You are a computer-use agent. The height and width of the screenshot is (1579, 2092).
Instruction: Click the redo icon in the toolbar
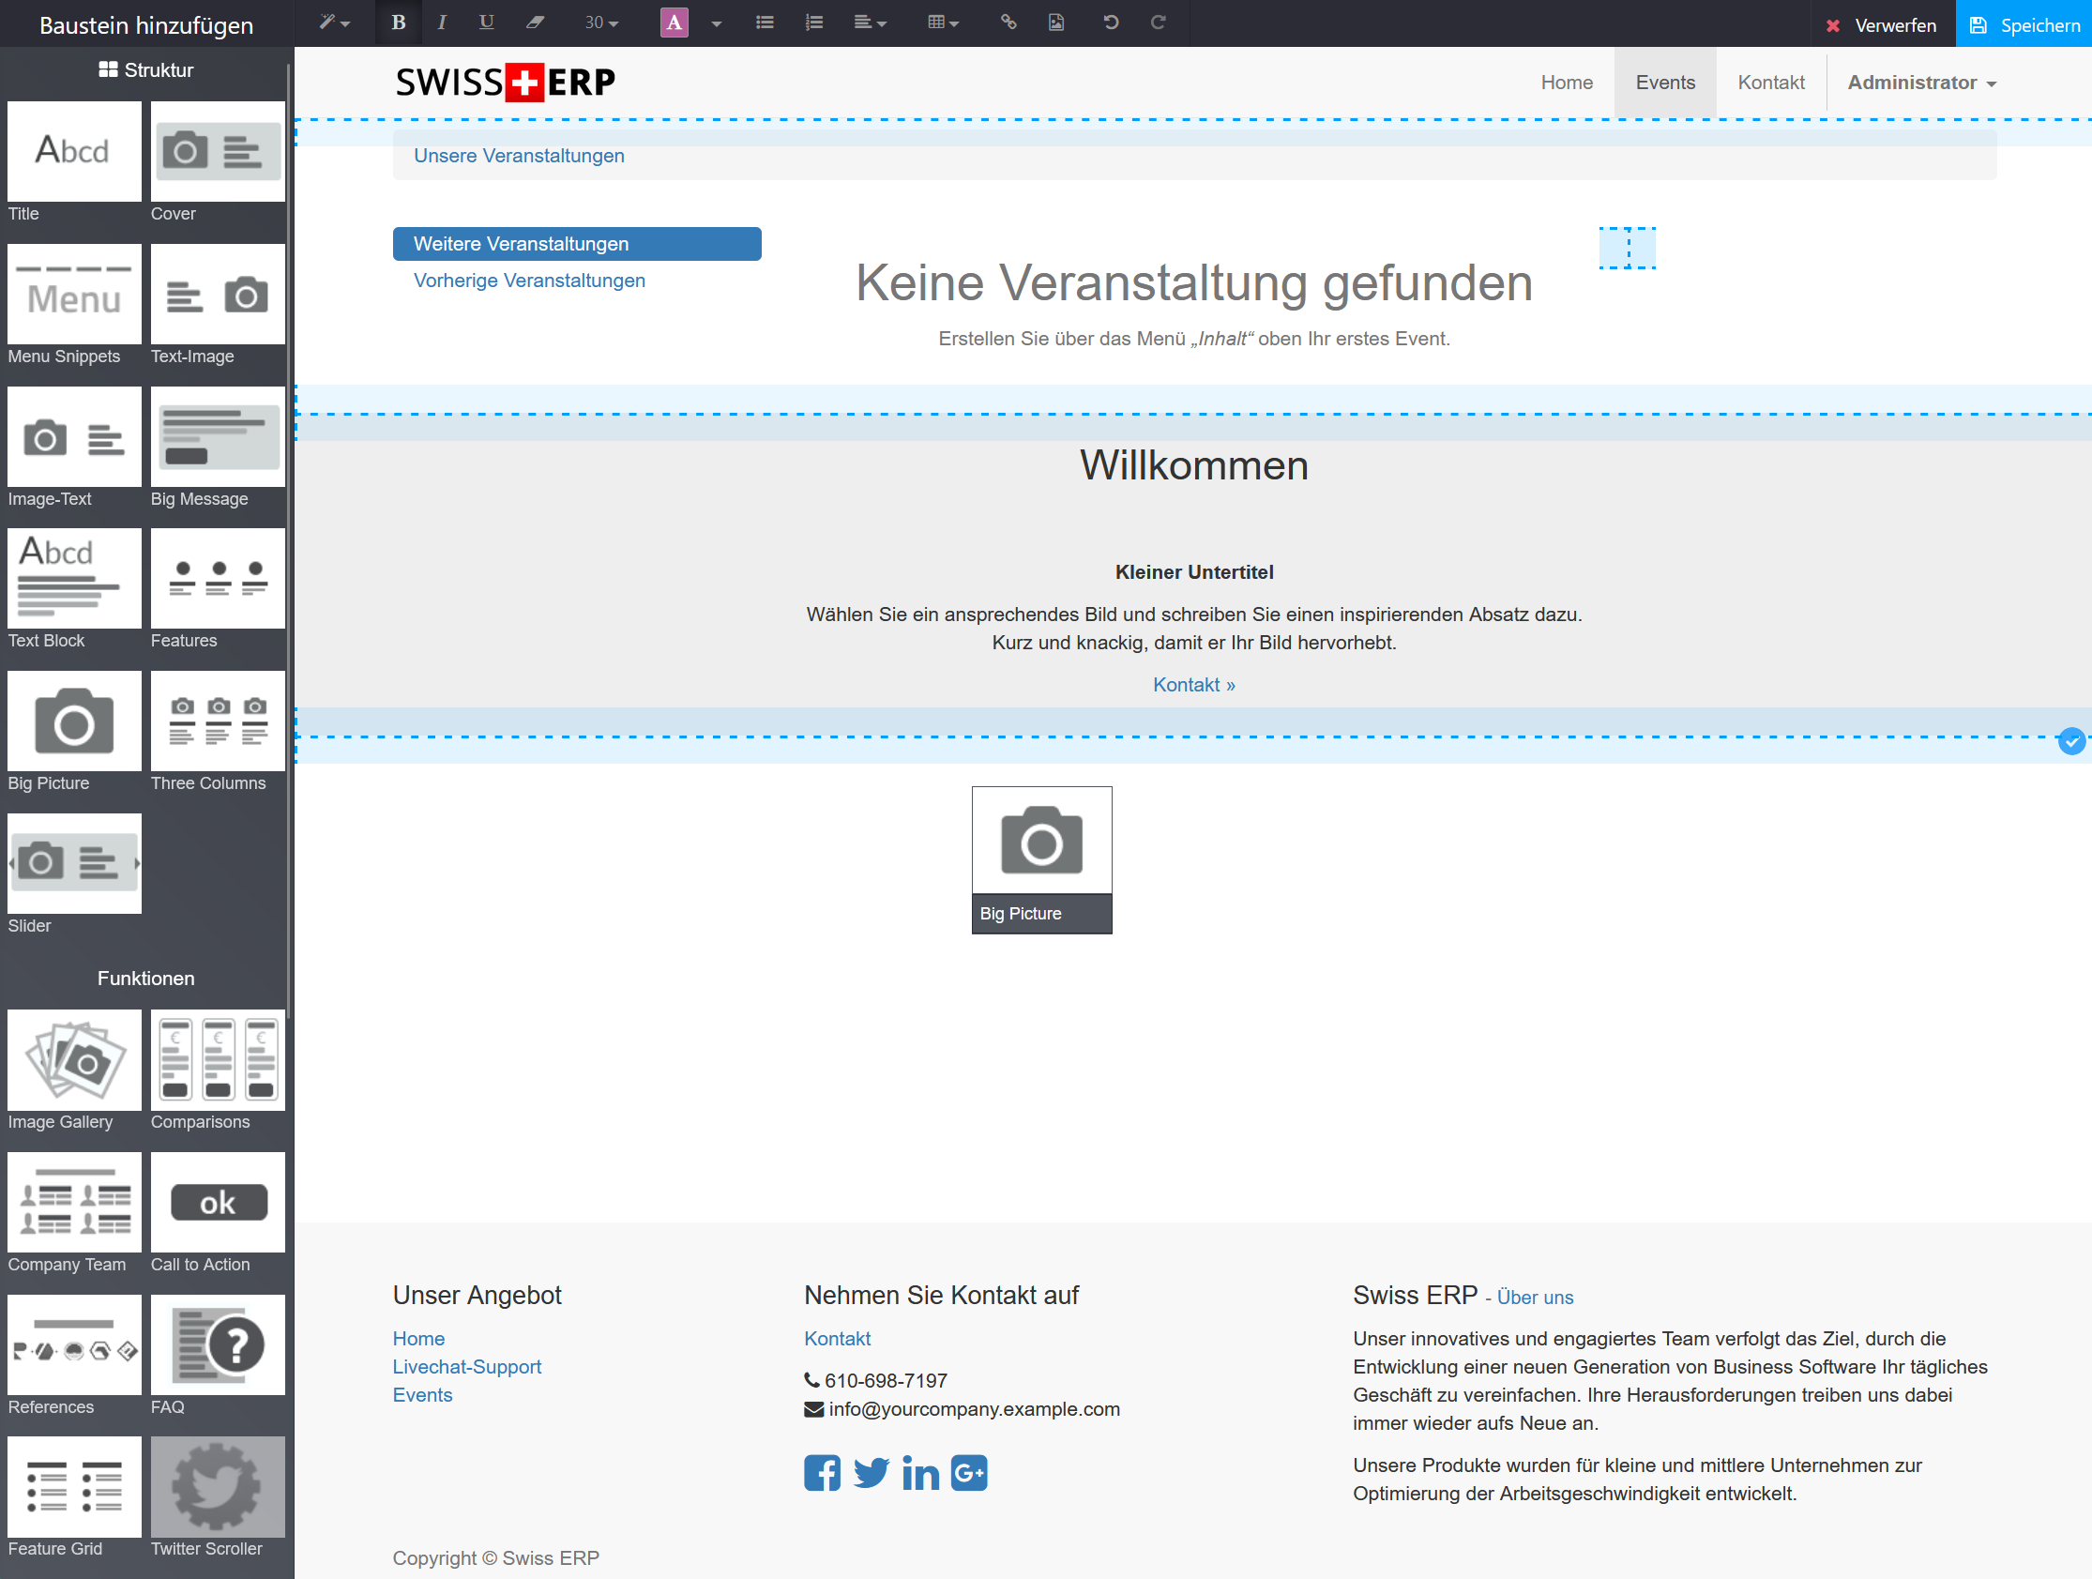click(x=1158, y=22)
